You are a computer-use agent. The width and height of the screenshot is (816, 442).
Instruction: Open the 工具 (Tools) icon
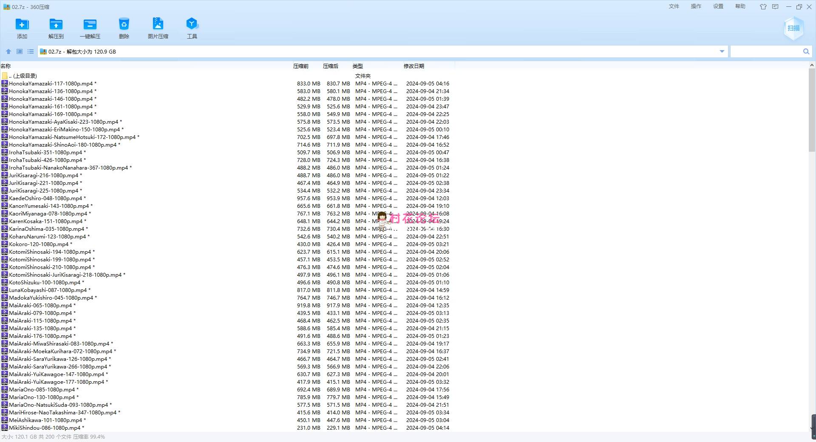point(192,24)
